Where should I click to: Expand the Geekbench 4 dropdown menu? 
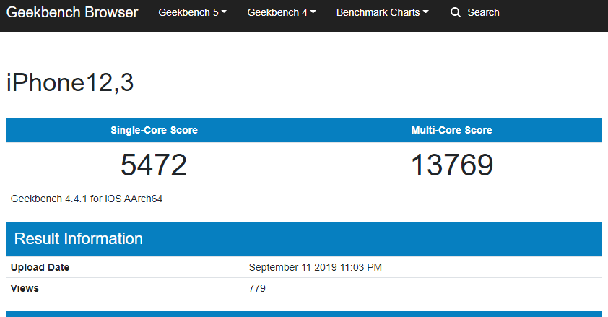282,12
